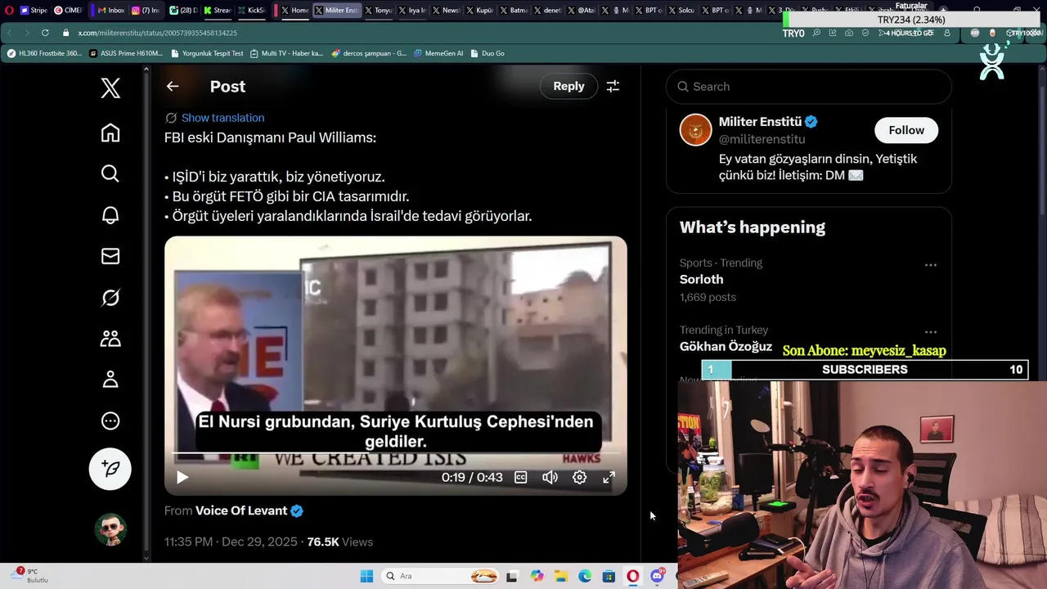Open ASUS Prime H610M bookmark
The image size is (1047, 589).
(127, 53)
